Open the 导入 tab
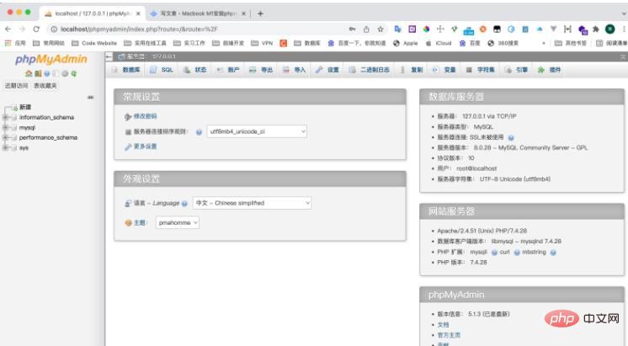 [295, 70]
